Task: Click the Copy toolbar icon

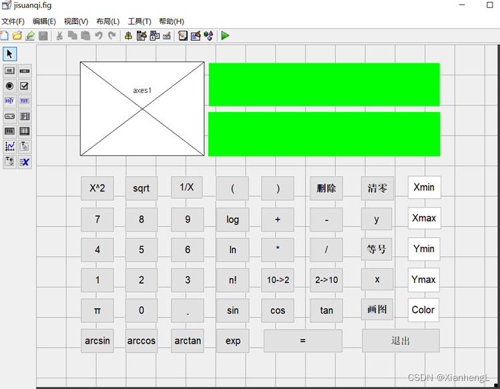Action: 72,35
